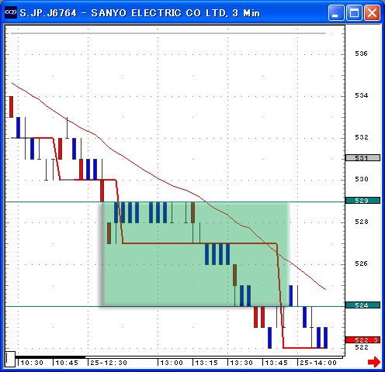Click the 25-12:30 time axis label
385x372 pixels.
click(x=109, y=363)
